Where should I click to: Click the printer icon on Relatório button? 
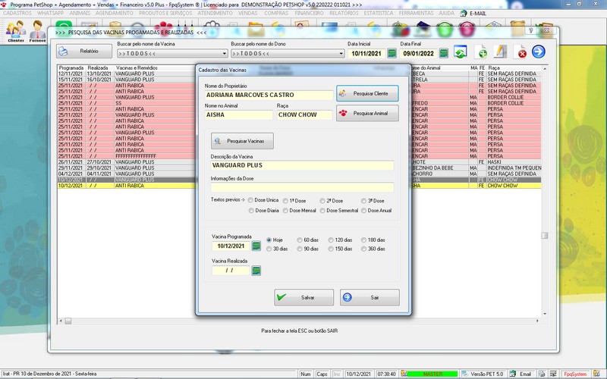tap(64, 51)
